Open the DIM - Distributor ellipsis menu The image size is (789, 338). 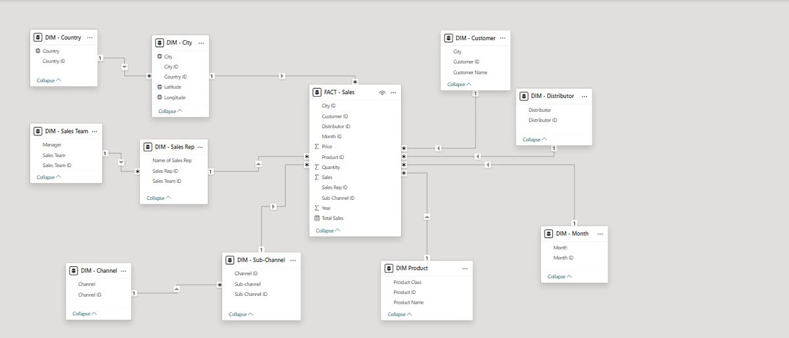tap(584, 96)
